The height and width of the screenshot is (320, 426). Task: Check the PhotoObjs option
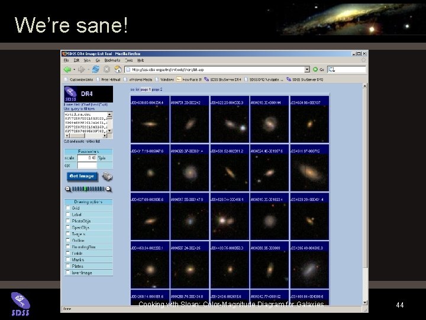[68, 220]
